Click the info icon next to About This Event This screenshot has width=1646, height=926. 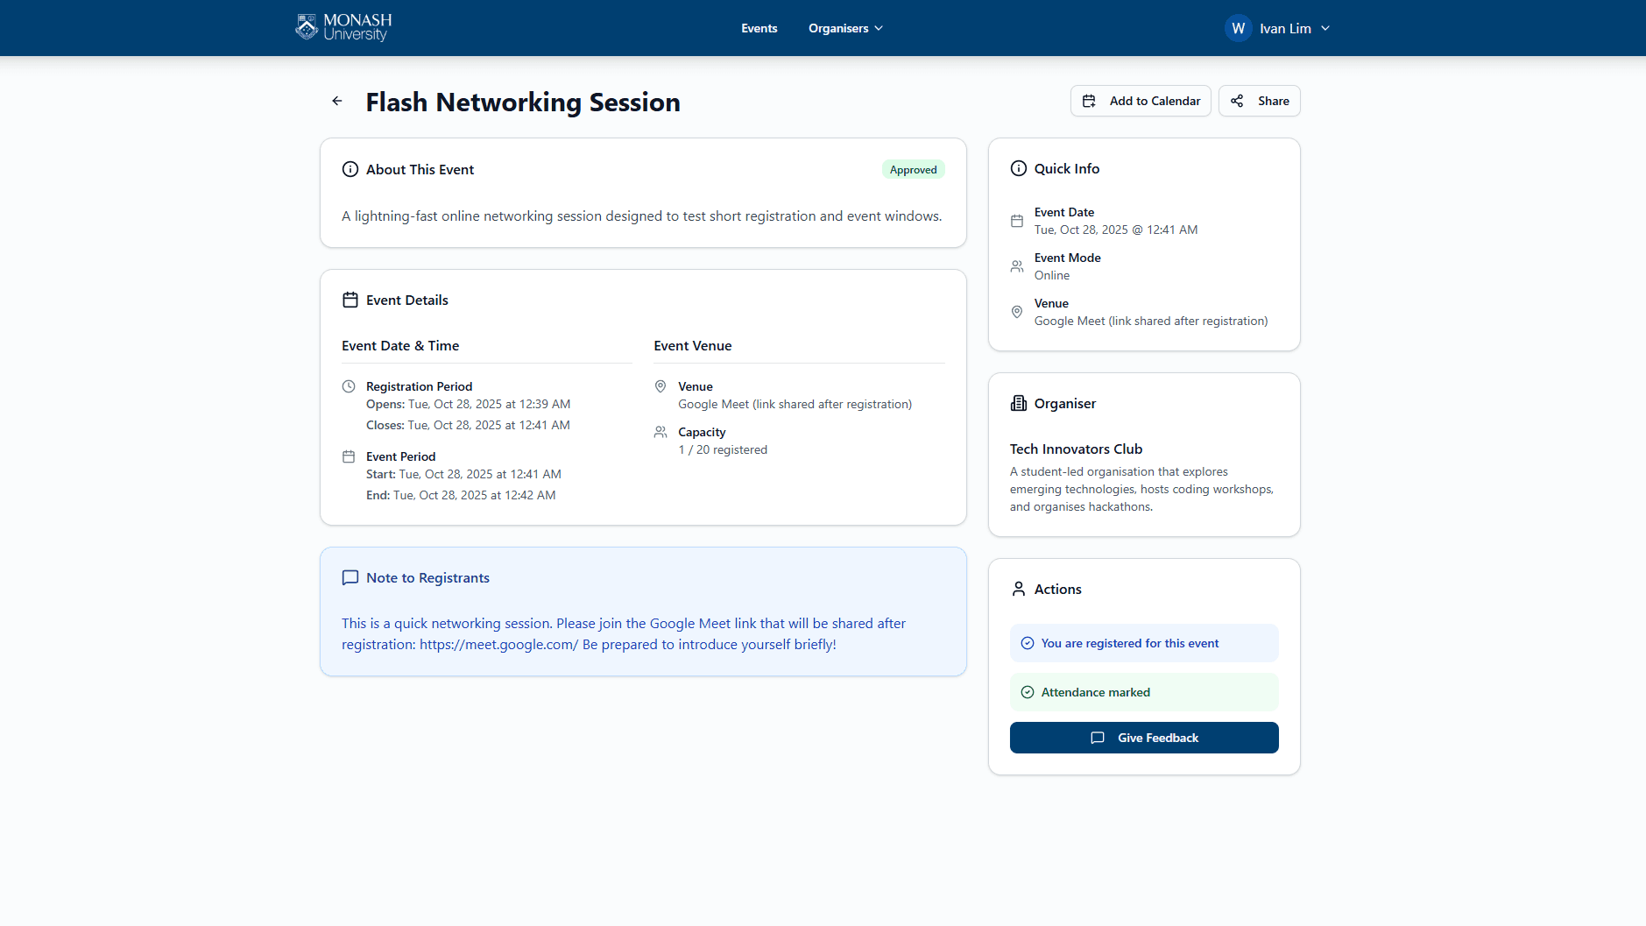pyautogui.click(x=350, y=170)
